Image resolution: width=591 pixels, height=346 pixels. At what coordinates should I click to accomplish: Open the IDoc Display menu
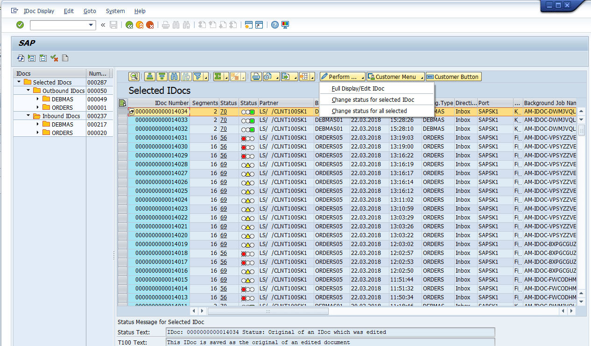39,11
